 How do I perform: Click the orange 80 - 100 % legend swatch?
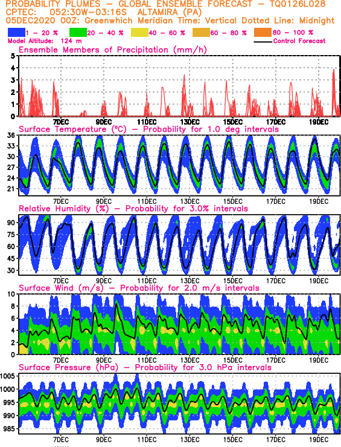click(263, 33)
